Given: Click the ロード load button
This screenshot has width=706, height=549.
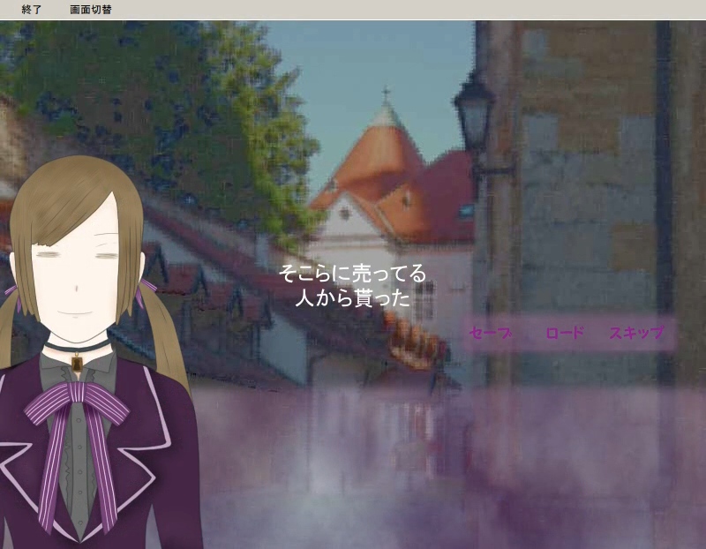Looking at the screenshot, I should point(565,333).
